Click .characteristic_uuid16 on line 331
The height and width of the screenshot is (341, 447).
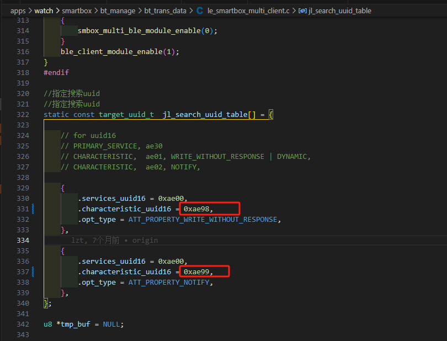[125, 209]
